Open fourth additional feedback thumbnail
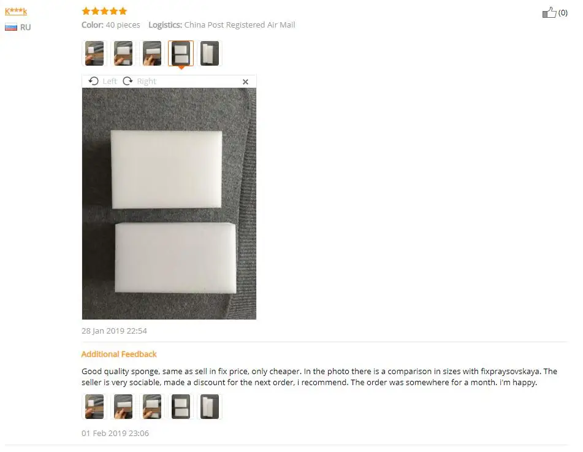This screenshot has height=452, width=583. [181, 407]
